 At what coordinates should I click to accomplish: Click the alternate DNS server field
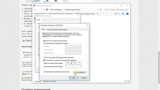[73, 66]
